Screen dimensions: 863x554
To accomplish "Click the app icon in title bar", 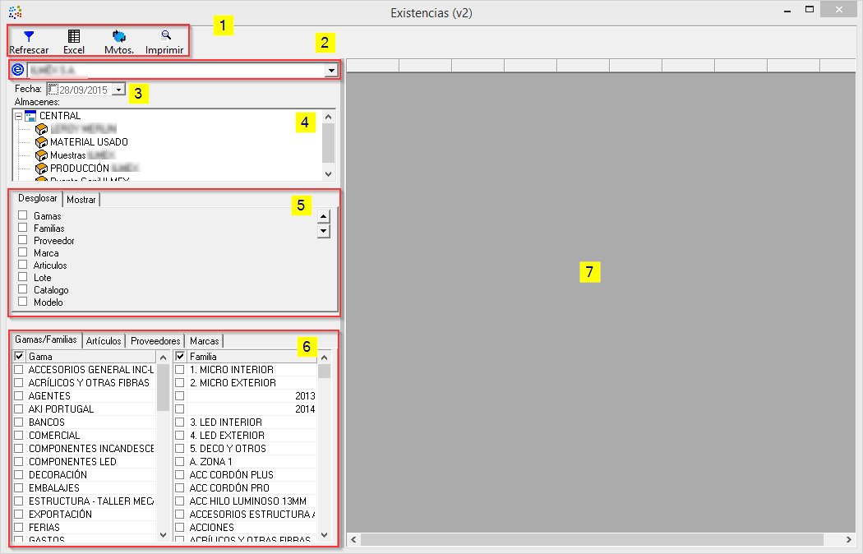I will (x=15, y=12).
